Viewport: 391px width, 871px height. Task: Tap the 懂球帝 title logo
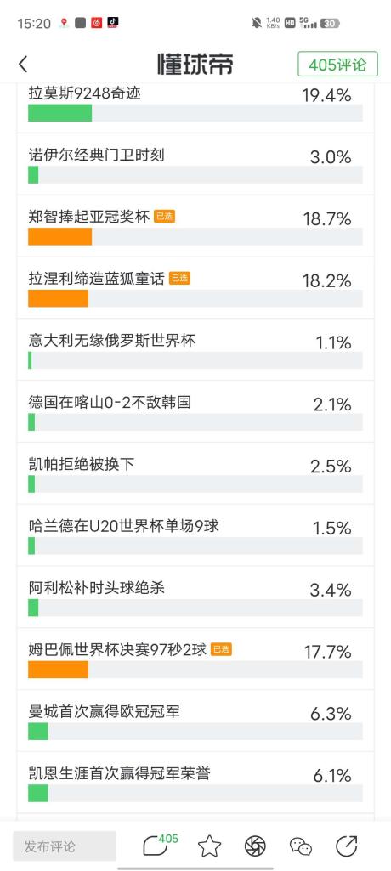(x=195, y=64)
